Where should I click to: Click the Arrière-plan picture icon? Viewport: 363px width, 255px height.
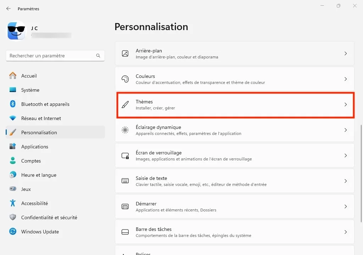[125, 53]
